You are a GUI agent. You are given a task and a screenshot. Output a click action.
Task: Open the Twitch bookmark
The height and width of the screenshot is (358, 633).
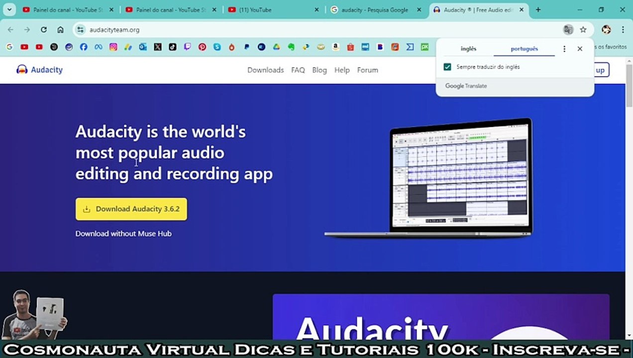click(187, 47)
